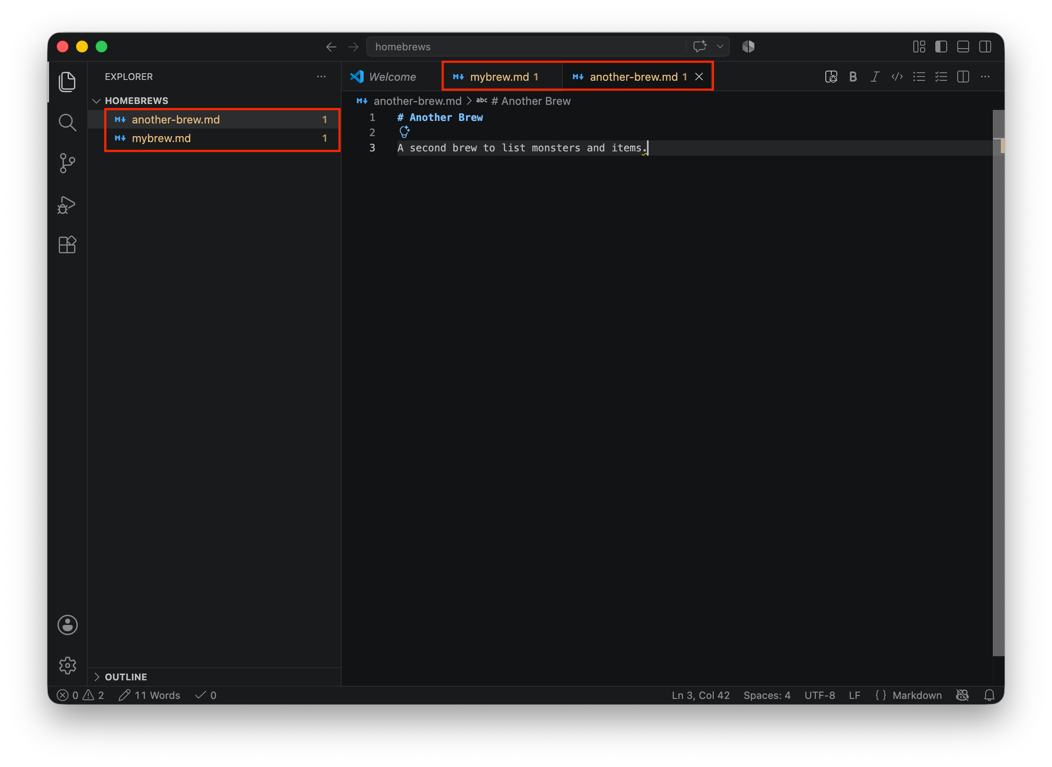This screenshot has width=1052, height=767.
Task: Select another-brew.md in Explorer
Action: [214, 119]
